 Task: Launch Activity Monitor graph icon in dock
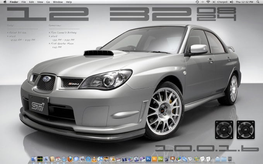40,159
